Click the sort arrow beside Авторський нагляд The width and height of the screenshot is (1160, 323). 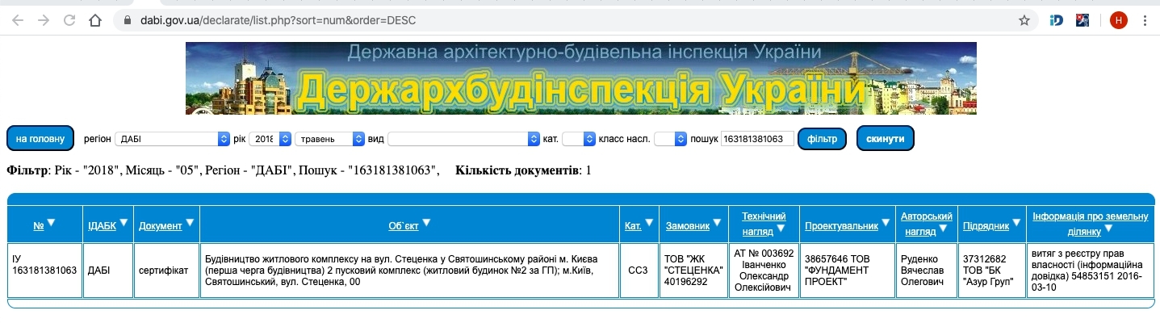(x=941, y=230)
